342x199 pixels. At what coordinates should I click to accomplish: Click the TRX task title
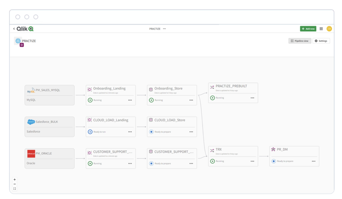(x=219, y=150)
